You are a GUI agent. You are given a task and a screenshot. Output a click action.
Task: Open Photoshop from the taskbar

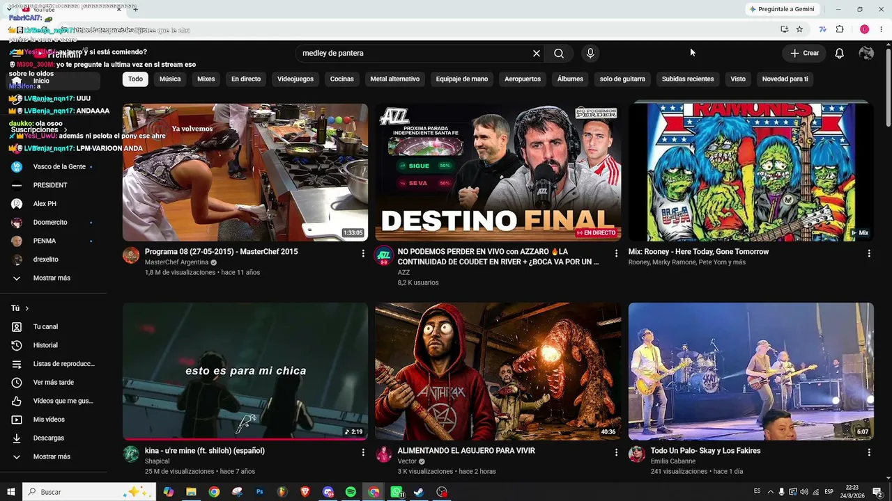259,492
